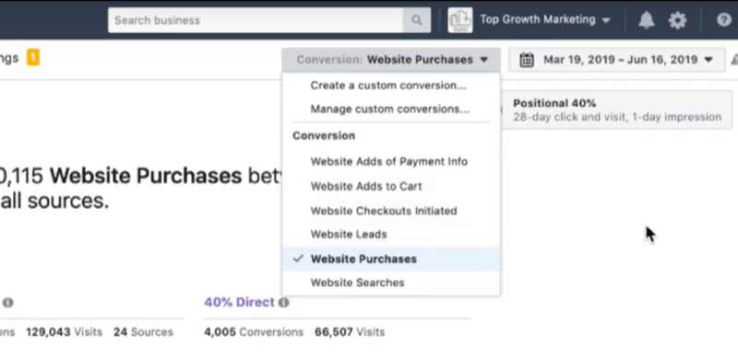Click the Positional 40% attribution model box
The width and height of the screenshot is (738, 359).
[616, 110]
